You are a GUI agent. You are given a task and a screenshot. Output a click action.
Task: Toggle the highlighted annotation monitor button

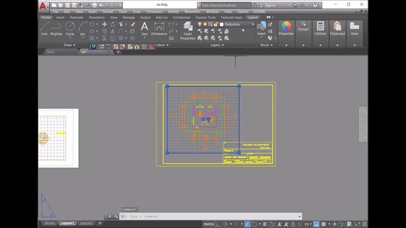(x=316, y=224)
